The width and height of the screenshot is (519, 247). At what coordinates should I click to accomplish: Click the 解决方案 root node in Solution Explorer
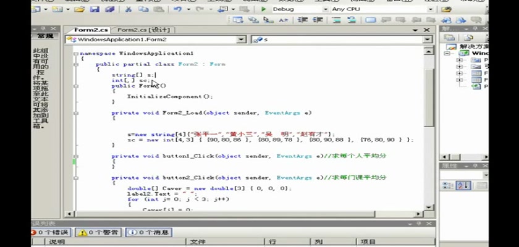pos(467,47)
